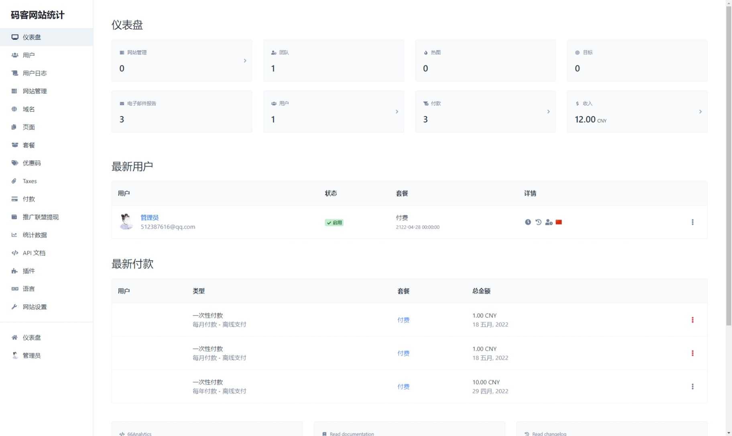Click the China flag icon in 详情
The width and height of the screenshot is (732, 436).
[x=559, y=222]
